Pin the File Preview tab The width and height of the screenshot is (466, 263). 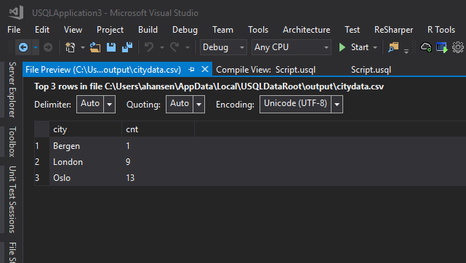(x=191, y=70)
